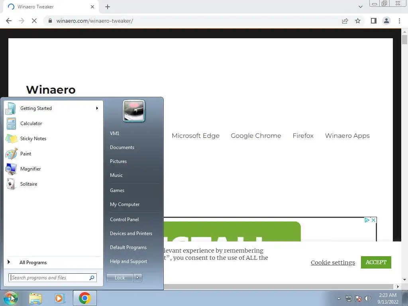Switch to Chrome on taskbar
Viewport: 408px width, 306px height.
click(x=85, y=298)
